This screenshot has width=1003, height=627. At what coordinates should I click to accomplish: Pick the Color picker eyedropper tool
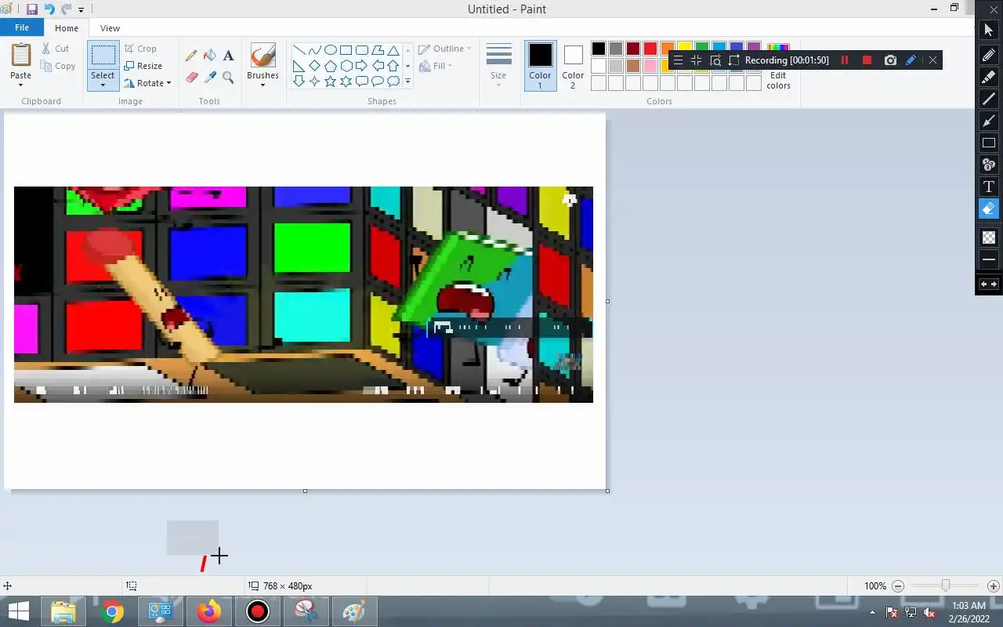pos(210,77)
